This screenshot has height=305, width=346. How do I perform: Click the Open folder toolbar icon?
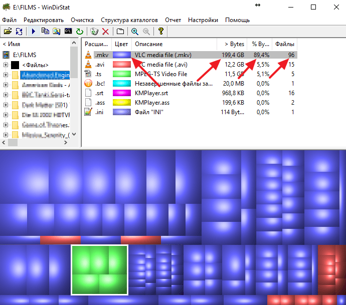[8, 32]
